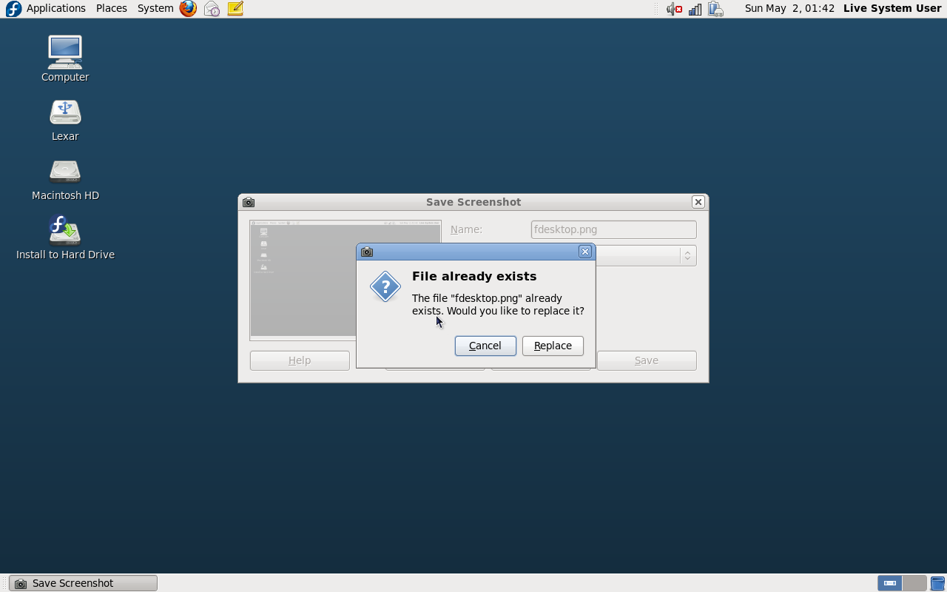The image size is (947, 592).
Task: Open the Places menu
Action: [x=111, y=9]
